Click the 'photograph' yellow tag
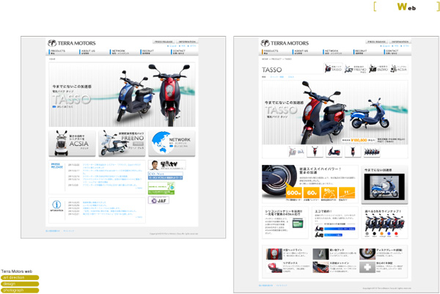Screen dimensions: 440x294 [20, 290]
